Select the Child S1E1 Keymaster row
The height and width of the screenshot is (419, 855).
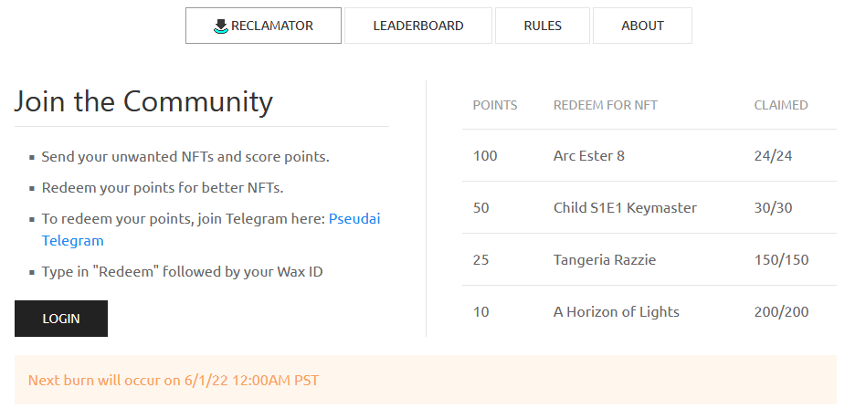pyautogui.click(x=649, y=207)
